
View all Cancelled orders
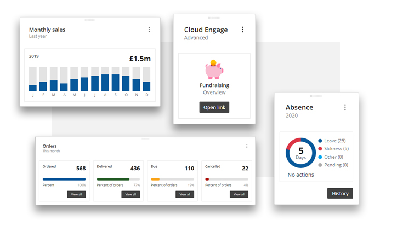(239, 194)
